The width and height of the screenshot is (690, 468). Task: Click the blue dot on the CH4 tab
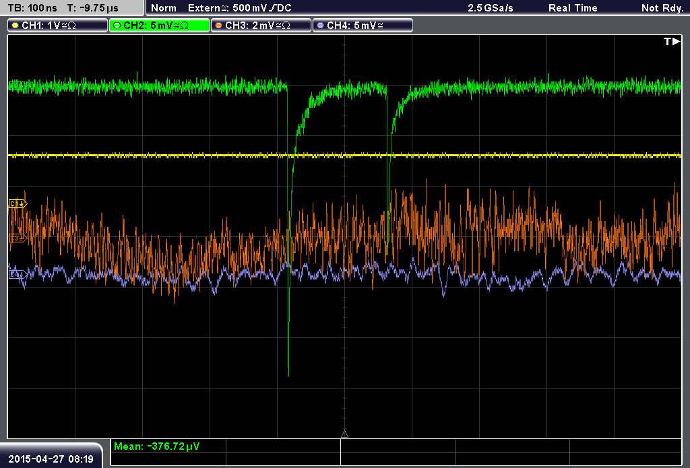coord(320,26)
